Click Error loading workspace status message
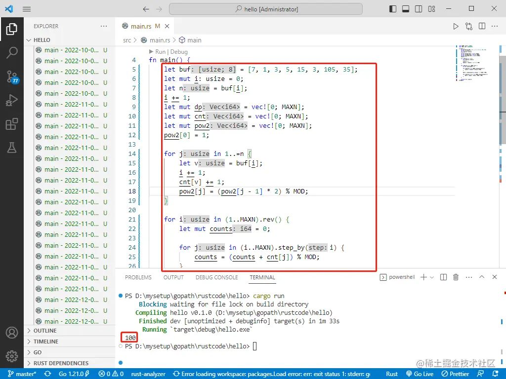The height and width of the screenshot is (379, 506). click(271, 374)
